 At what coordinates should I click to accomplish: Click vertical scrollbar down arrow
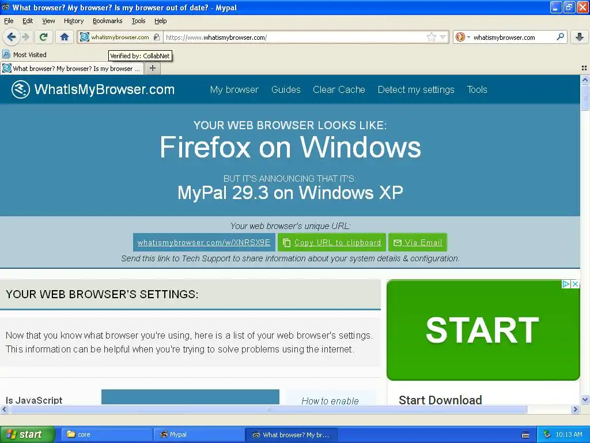585,400
